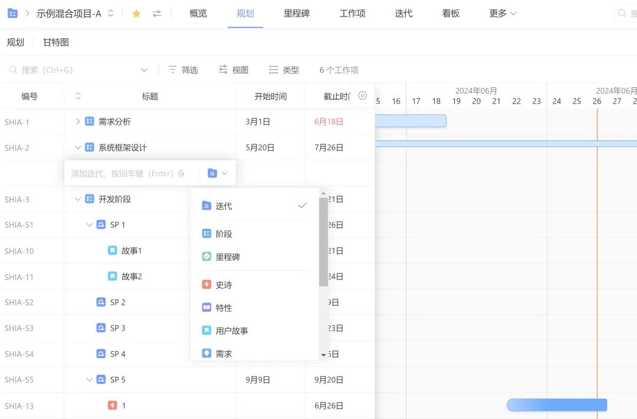Image resolution: width=637 pixels, height=419 pixels.
Task: Collapse the 系统框架设计 row
Action: pos(78,147)
